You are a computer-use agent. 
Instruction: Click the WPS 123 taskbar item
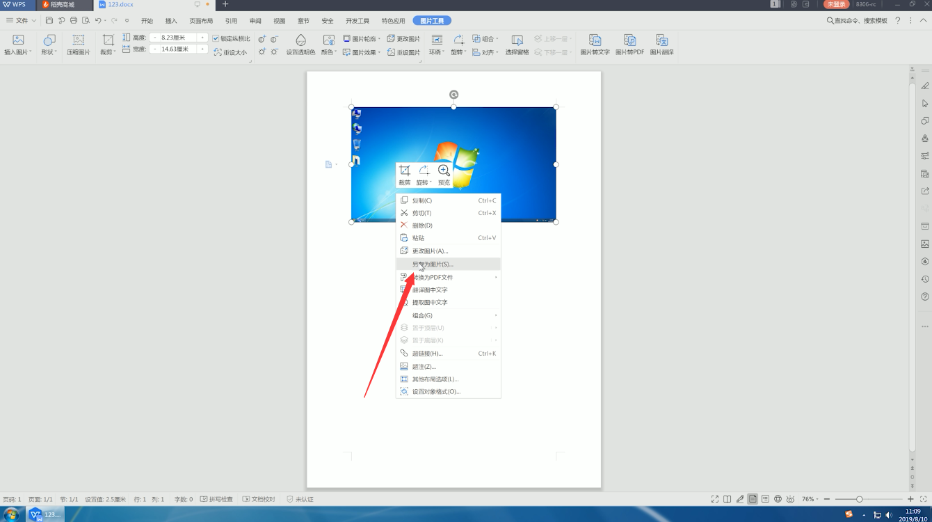click(46, 514)
